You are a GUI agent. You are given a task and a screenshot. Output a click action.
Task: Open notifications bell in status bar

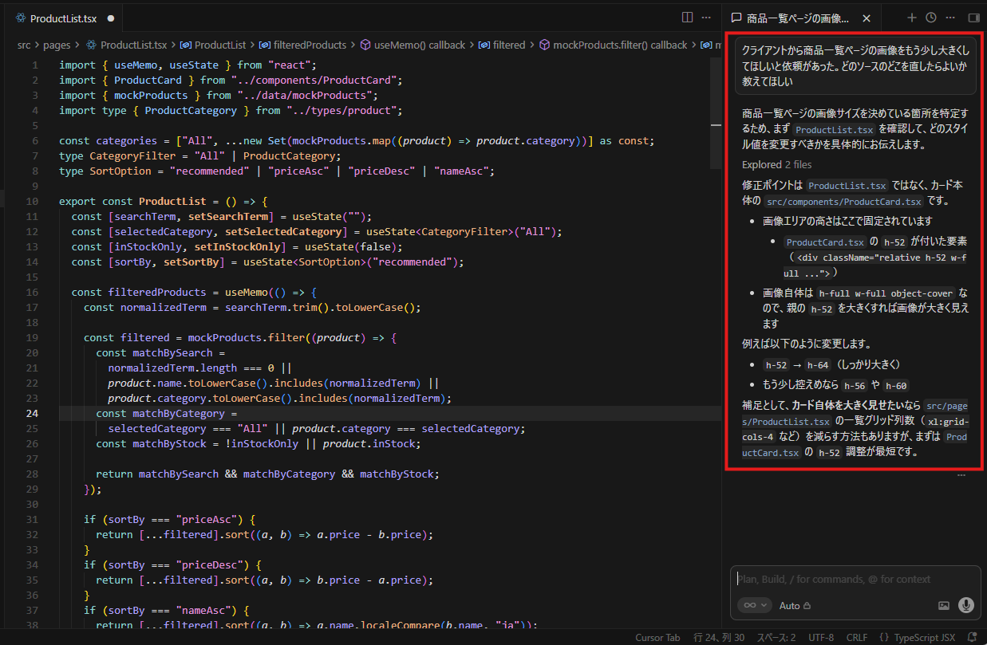click(x=973, y=638)
